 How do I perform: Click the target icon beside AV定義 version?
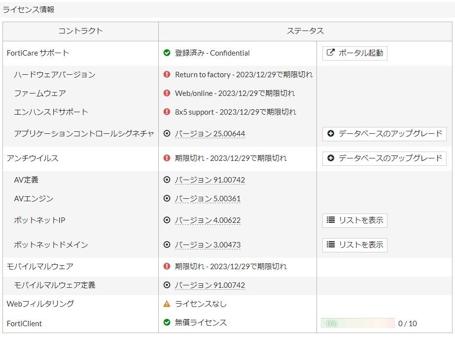[168, 180]
